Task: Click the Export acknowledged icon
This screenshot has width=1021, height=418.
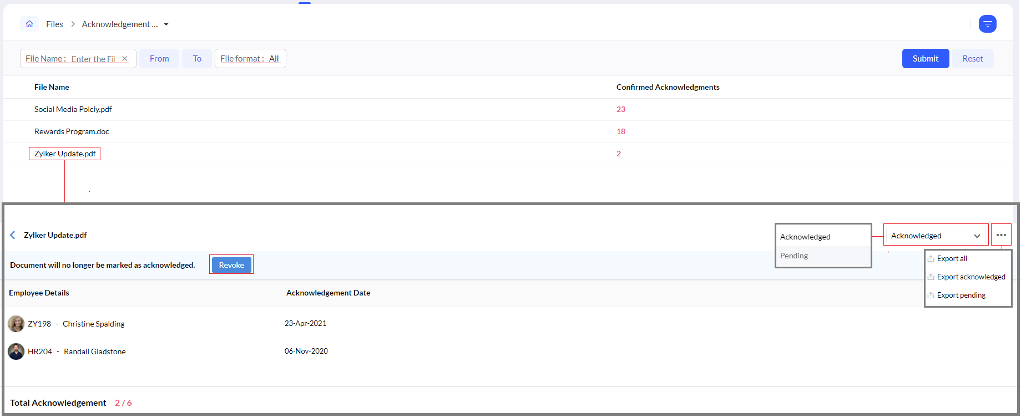Action: [x=931, y=277]
